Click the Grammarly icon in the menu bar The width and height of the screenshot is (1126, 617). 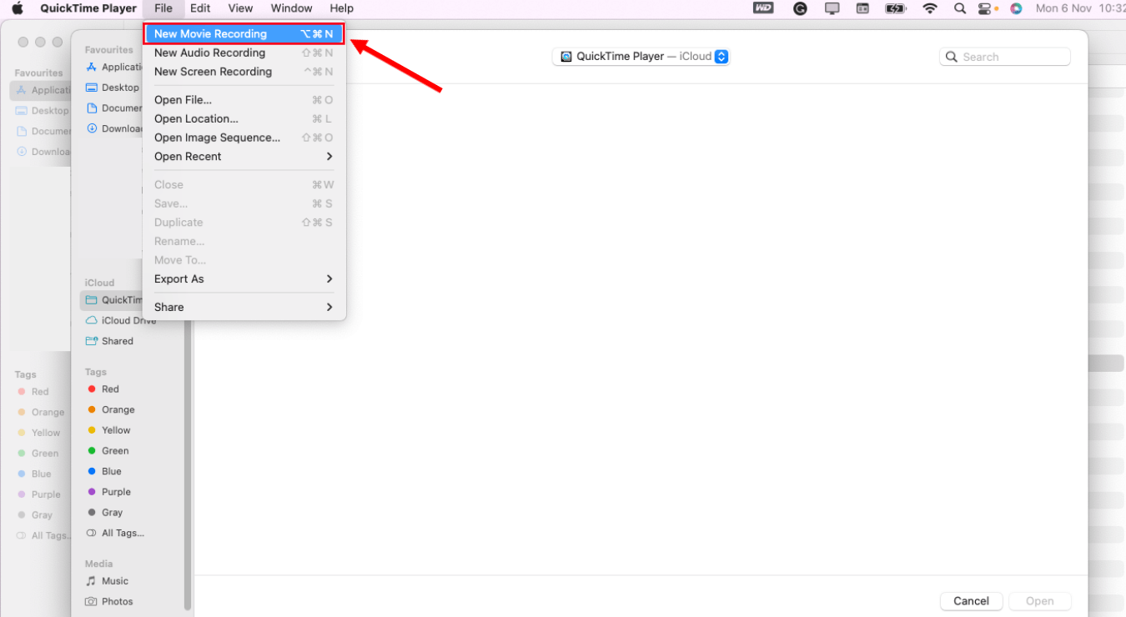pyautogui.click(x=800, y=8)
